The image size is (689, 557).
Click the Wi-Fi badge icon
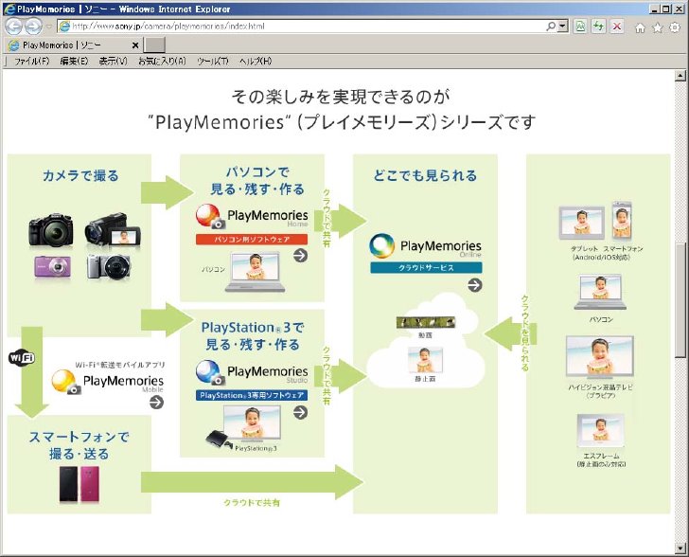click(22, 358)
